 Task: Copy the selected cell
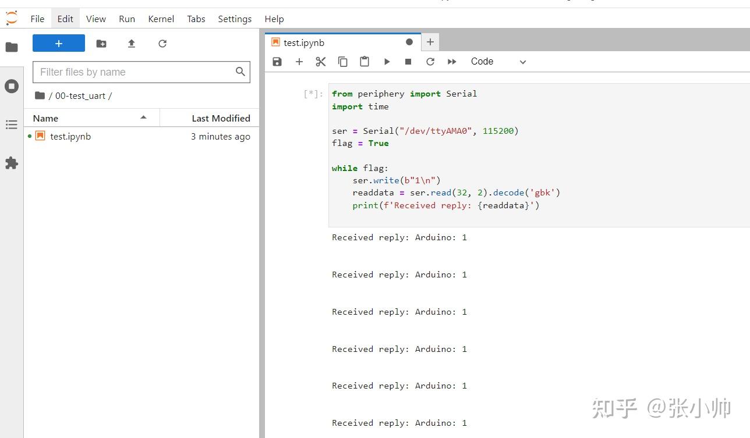pos(343,62)
